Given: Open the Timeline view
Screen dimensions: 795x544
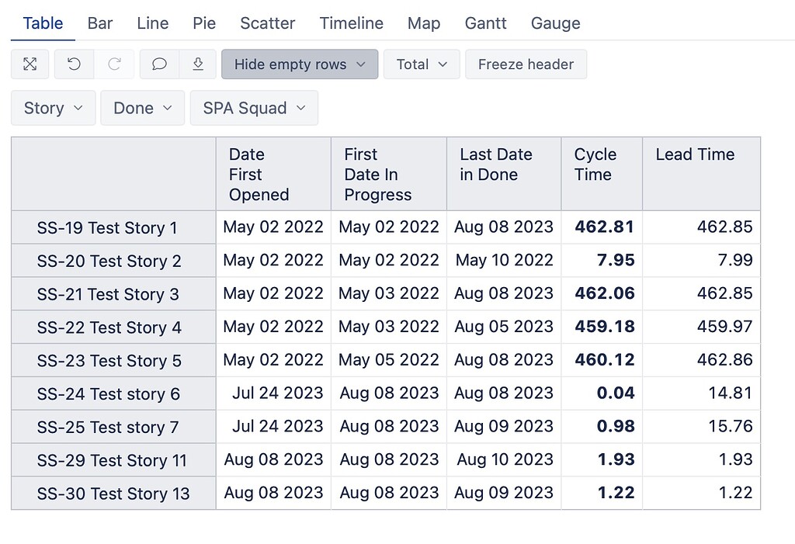Looking at the screenshot, I should tap(351, 23).
